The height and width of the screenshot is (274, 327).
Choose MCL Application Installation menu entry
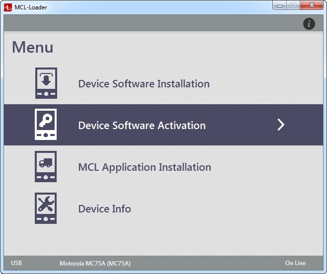163,167
